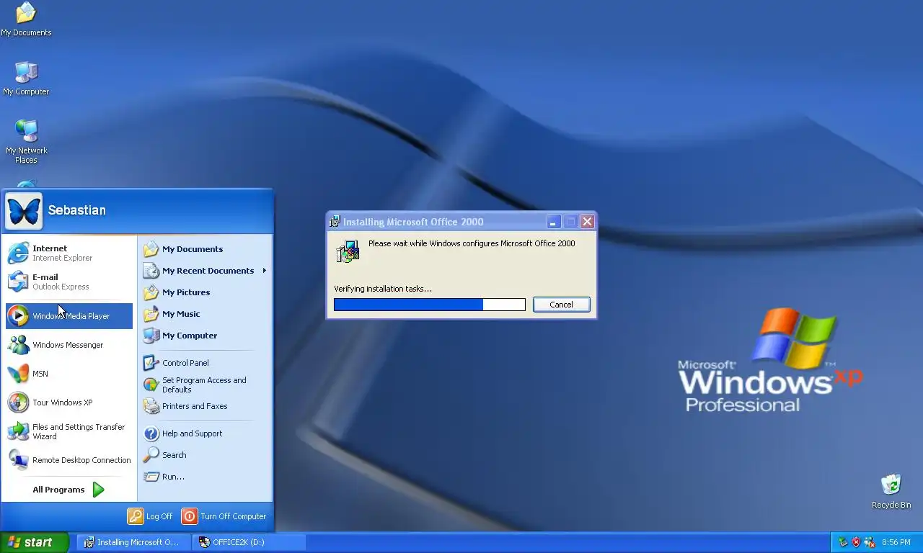Minimize the Installing Microsoft Office dialog
Image resolution: width=923 pixels, height=553 pixels.
click(553, 222)
